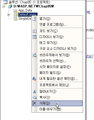The height and width of the screenshot is (120, 94).
Task: Choose 연결 프로그램(N)... menu entry
Action: pyautogui.click(x=57, y=25)
